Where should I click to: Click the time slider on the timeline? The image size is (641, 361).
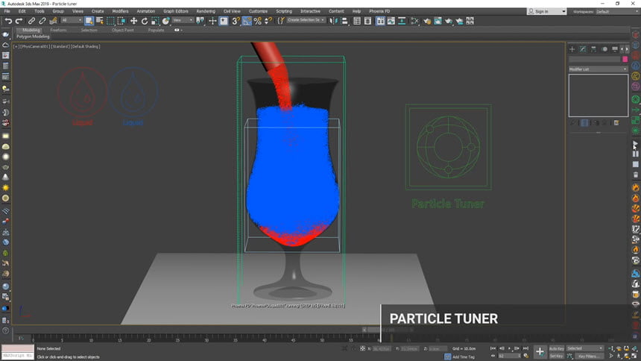pos(387,330)
